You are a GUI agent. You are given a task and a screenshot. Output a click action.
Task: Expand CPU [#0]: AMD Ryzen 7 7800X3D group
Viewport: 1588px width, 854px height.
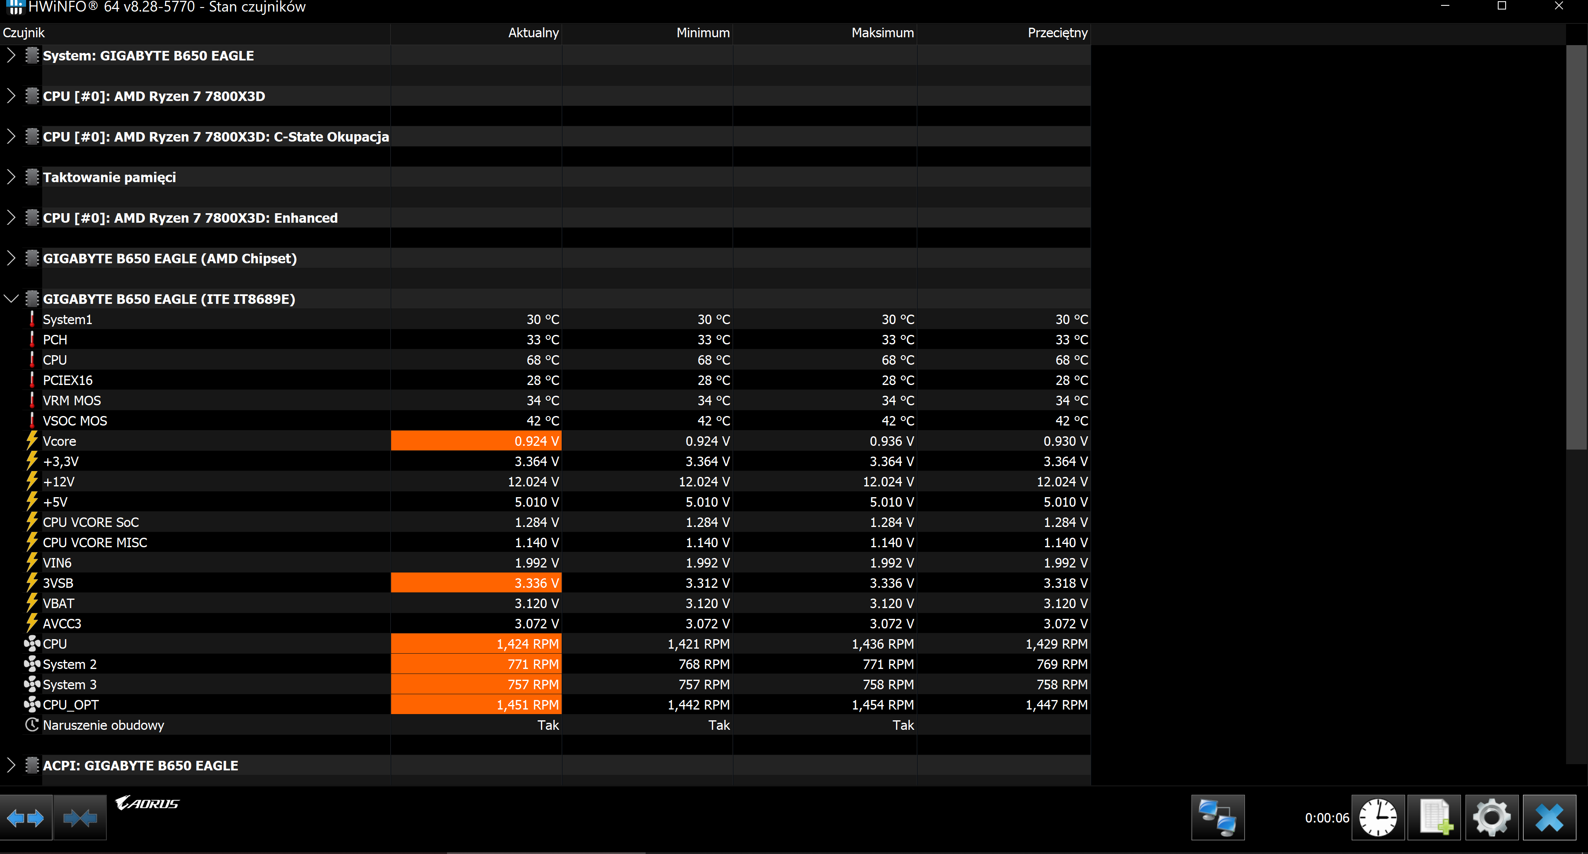point(10,96)
